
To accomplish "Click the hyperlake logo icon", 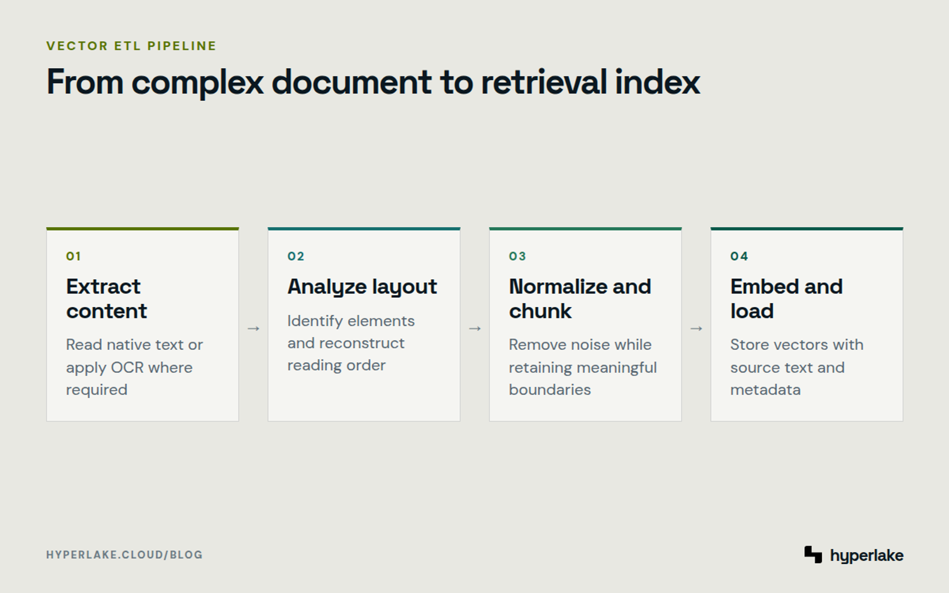I will pyautogui.click(x=813, y=554).
